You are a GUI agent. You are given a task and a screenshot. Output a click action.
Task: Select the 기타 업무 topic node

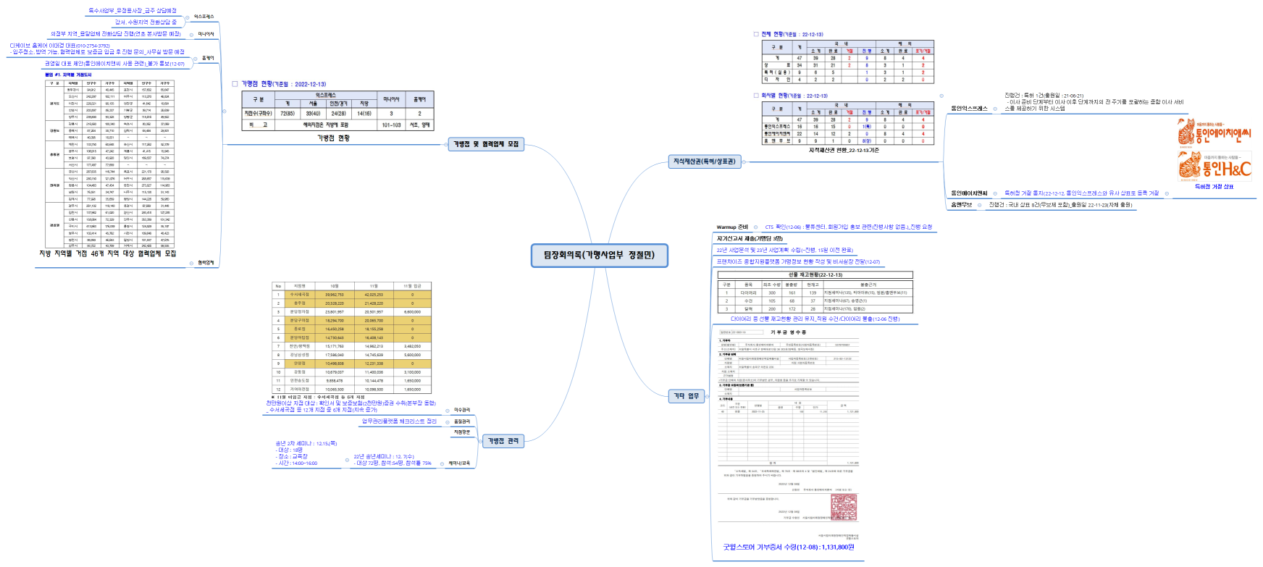[x=686, y=395]
